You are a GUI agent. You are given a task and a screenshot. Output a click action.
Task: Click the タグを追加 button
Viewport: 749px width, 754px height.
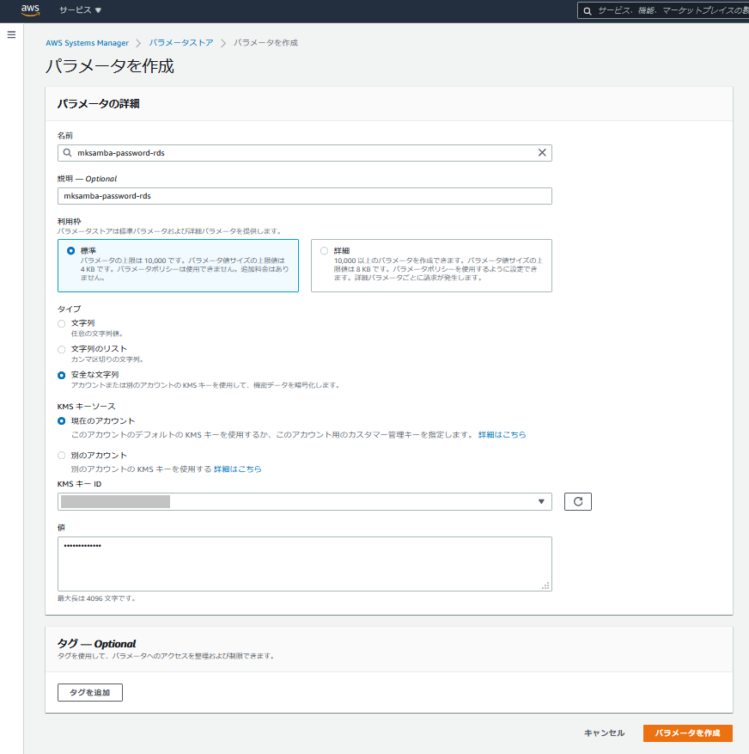pyautogui.click(x=90, y=692)
